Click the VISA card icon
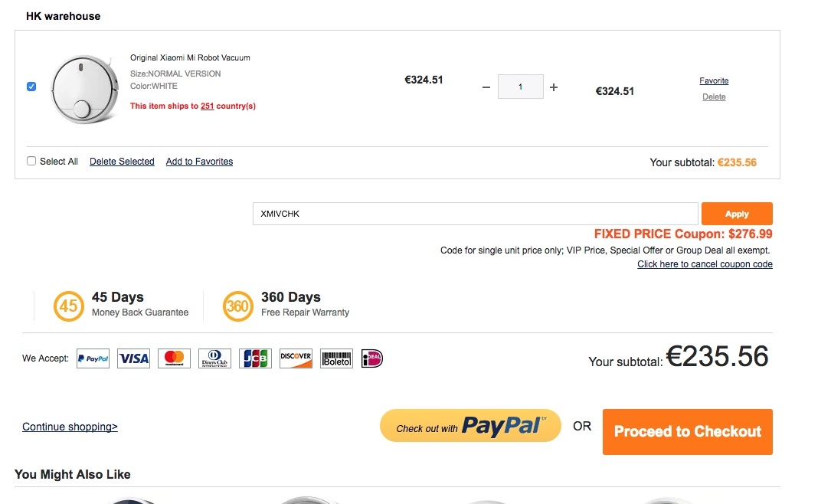Image resolution: width=831 pixels, height=504 pixels. (x=133, y=358)
